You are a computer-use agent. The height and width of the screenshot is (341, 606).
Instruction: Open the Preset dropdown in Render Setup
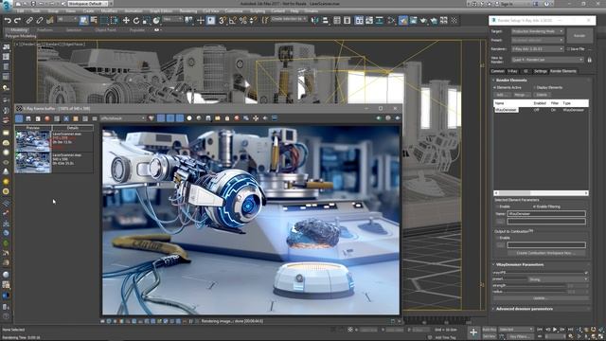click(538, 40)
